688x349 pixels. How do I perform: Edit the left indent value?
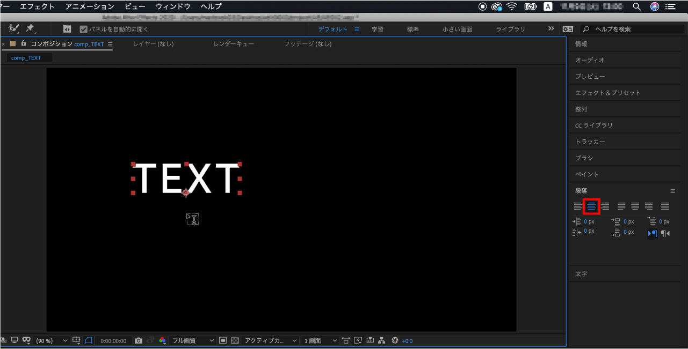point(589,221)
